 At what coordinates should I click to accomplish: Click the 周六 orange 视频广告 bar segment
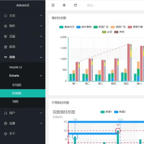click(x=138, y=65)
